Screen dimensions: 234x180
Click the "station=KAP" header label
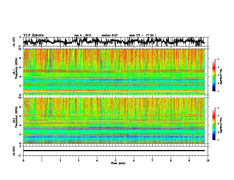click(110, 35)
